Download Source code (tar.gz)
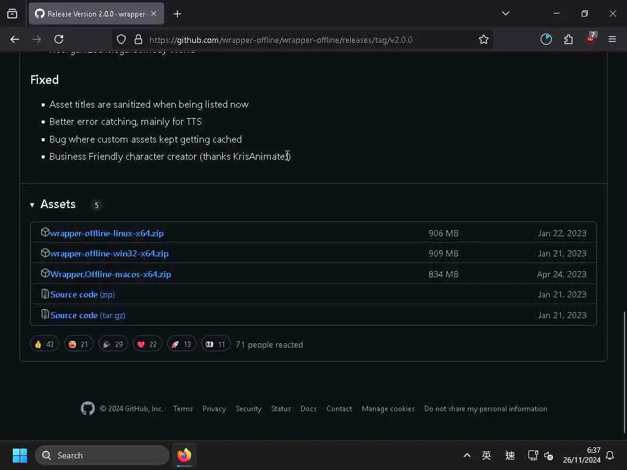This screenshot has width=627, height=470. (88, 315)
